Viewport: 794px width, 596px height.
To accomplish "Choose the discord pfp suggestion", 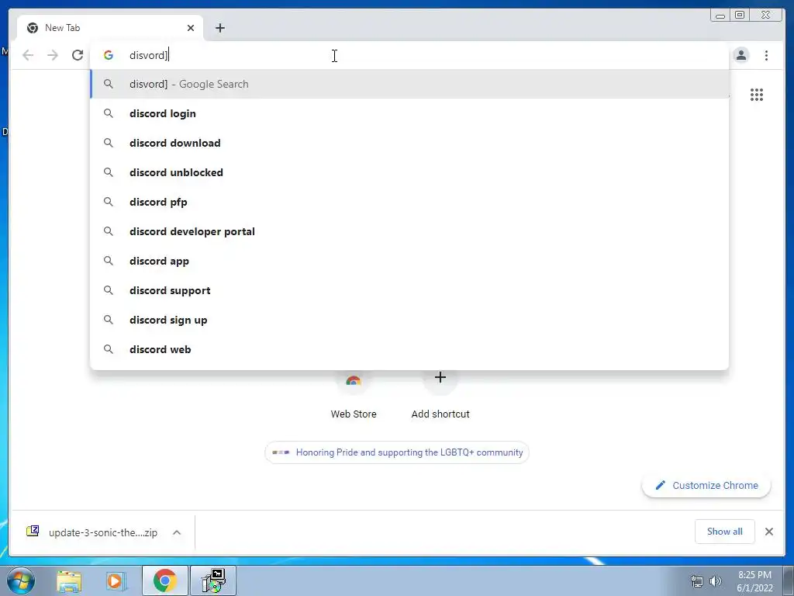I will click(x=409, y=202).
